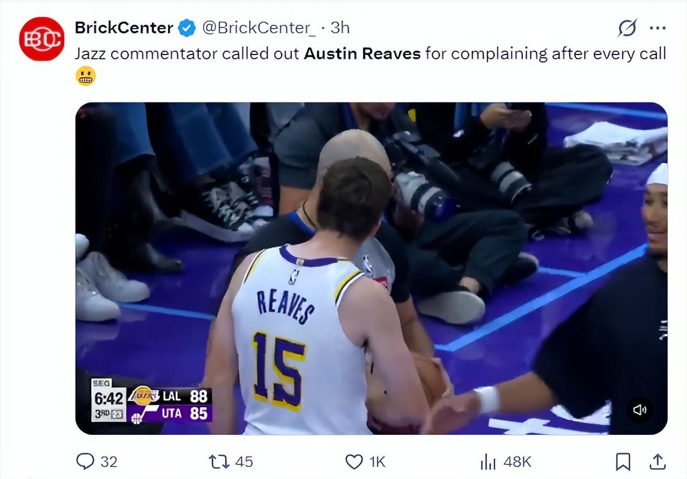This screenshot has height=479, width=687.
Task: Click the Grok explain icon
Action: [627, 28]
